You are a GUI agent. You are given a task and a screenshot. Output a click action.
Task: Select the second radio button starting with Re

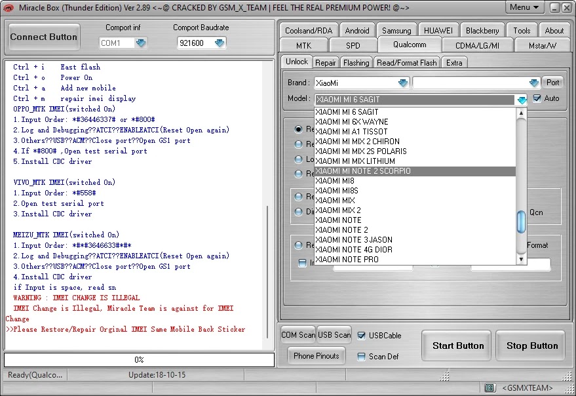click(298, 144)
